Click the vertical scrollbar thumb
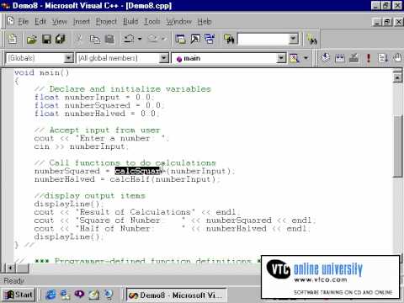This screenshot has width=404, height=303. (397, 146)
